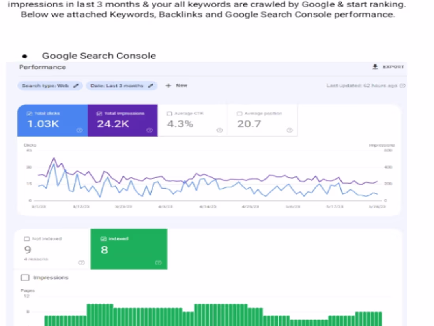This screenshot has width=434, height=326.
Task: Click the 5/17/23 date label on chart axis
Action: pos(335,207)
